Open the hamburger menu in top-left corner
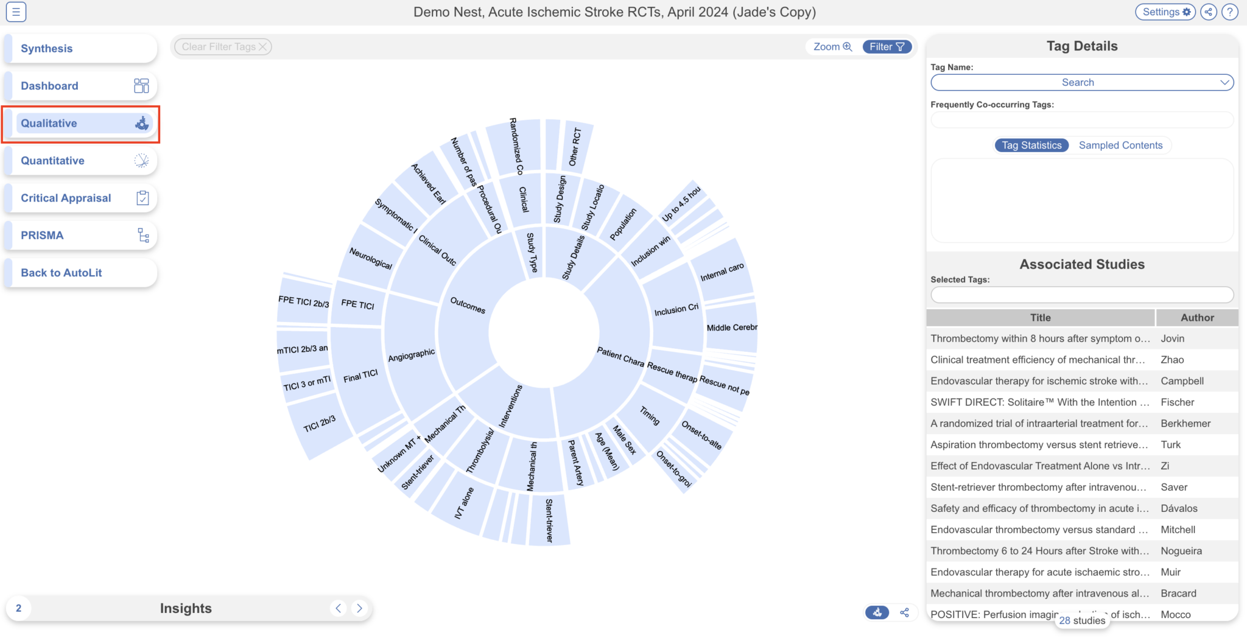The height and width of the screenshot is (638, 1247). 16,11
